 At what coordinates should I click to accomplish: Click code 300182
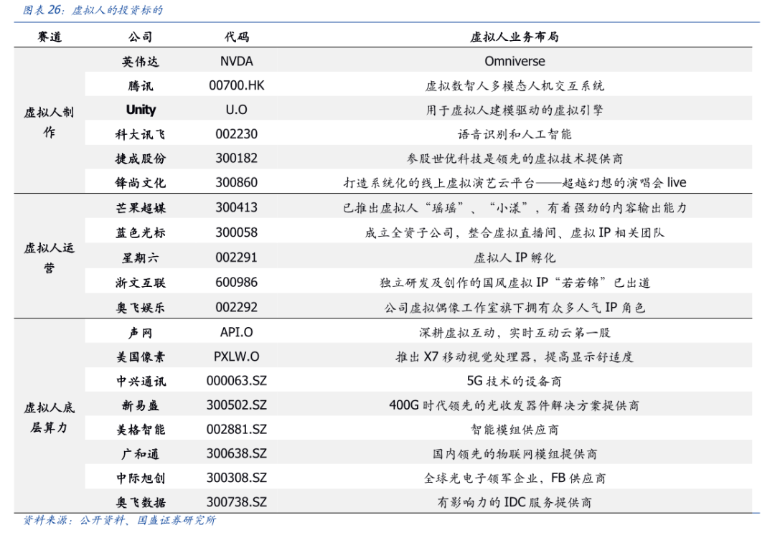tap(237, 158)
